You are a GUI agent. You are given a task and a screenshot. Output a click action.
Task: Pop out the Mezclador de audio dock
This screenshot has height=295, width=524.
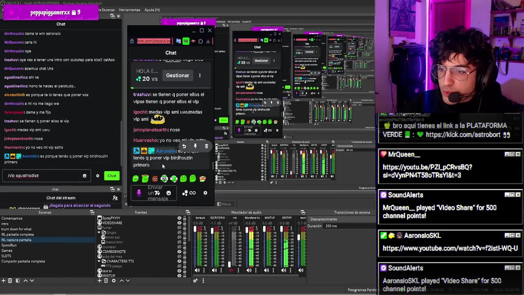click(303, 212)
